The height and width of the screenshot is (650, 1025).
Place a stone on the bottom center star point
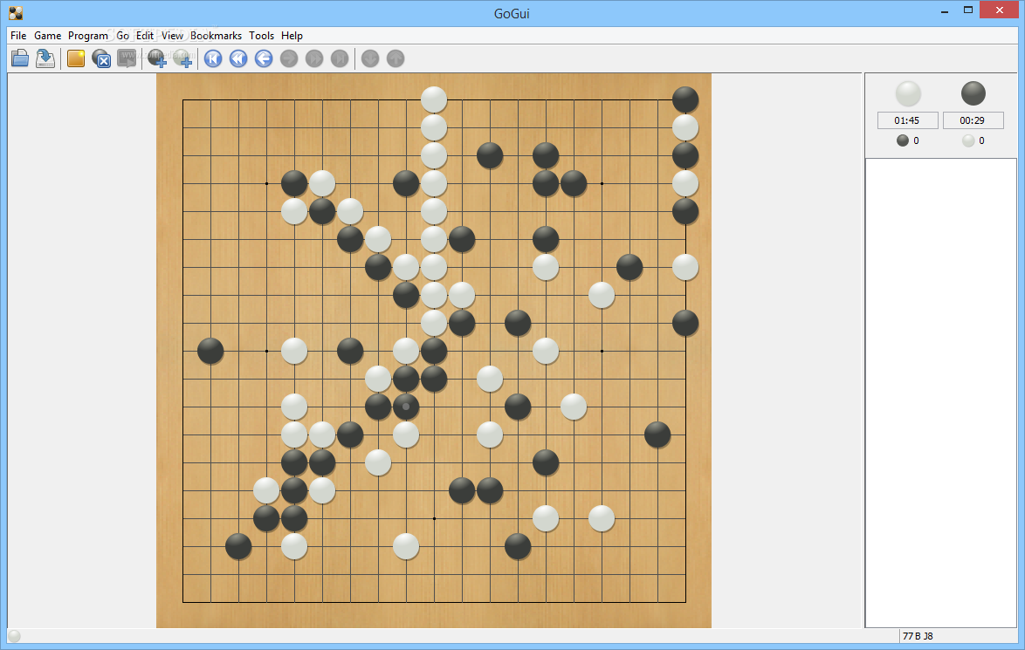tap(434, 518)
